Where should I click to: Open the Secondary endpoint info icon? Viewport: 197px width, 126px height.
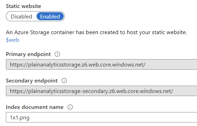coord(64,81)
